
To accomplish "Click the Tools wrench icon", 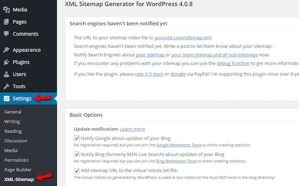I will pyautogui.click(x=6, y=86).
